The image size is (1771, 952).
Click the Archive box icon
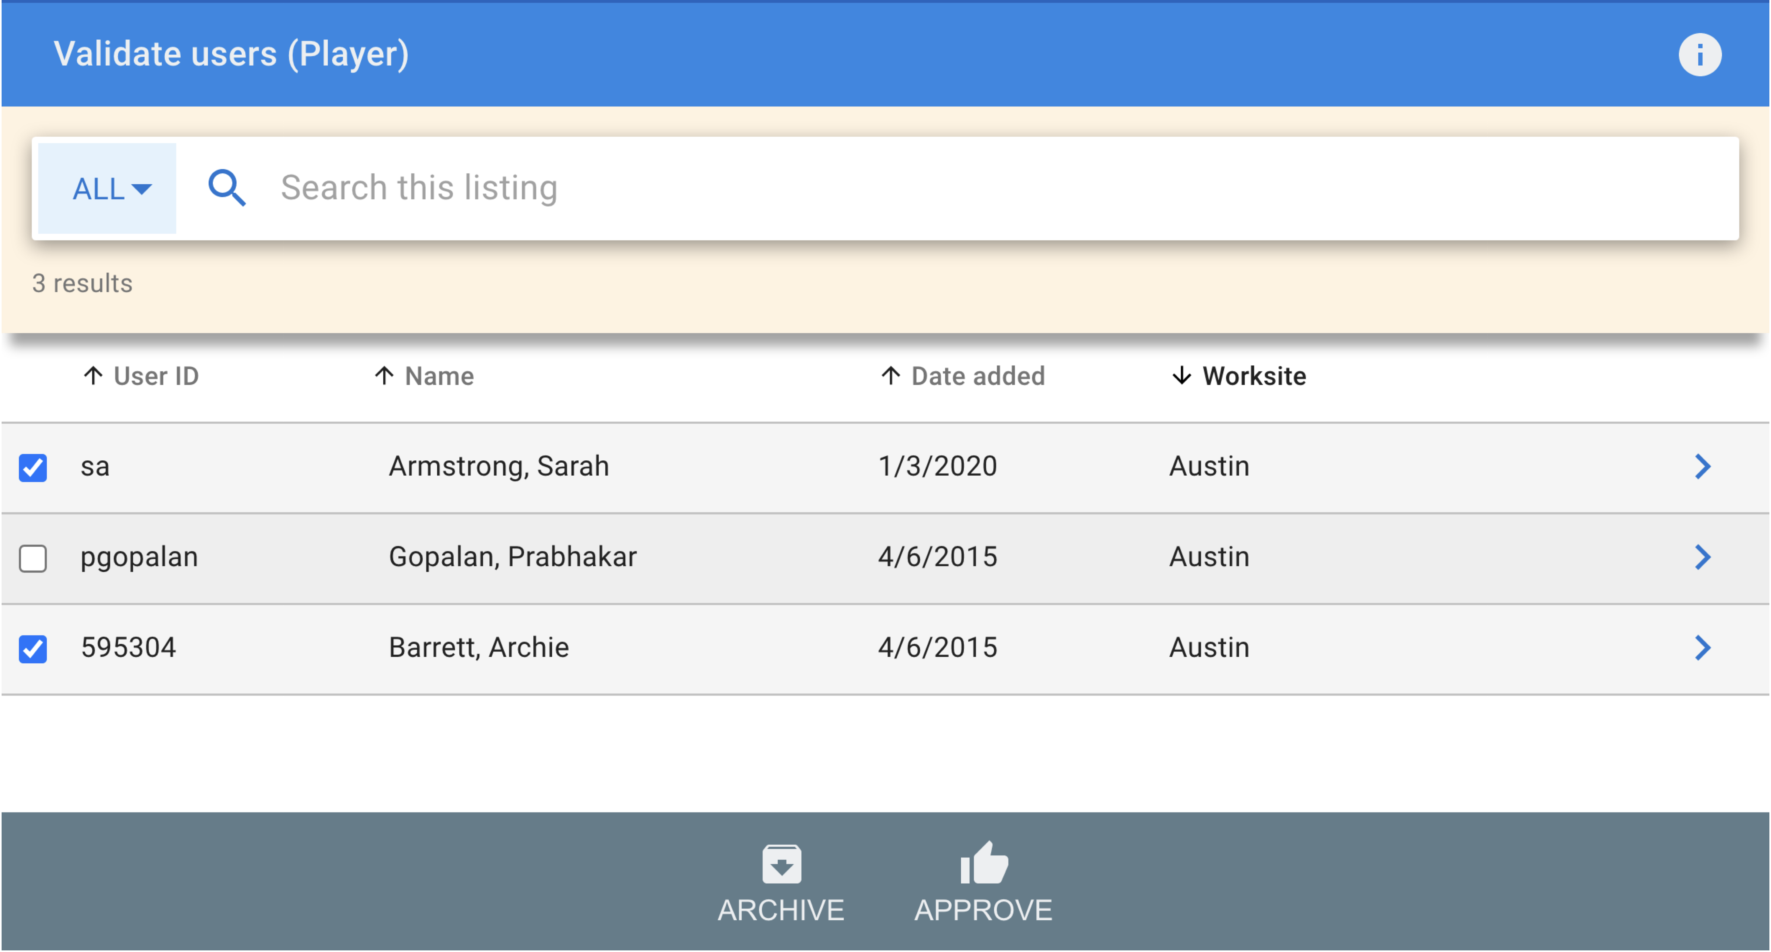pos(781,863)
